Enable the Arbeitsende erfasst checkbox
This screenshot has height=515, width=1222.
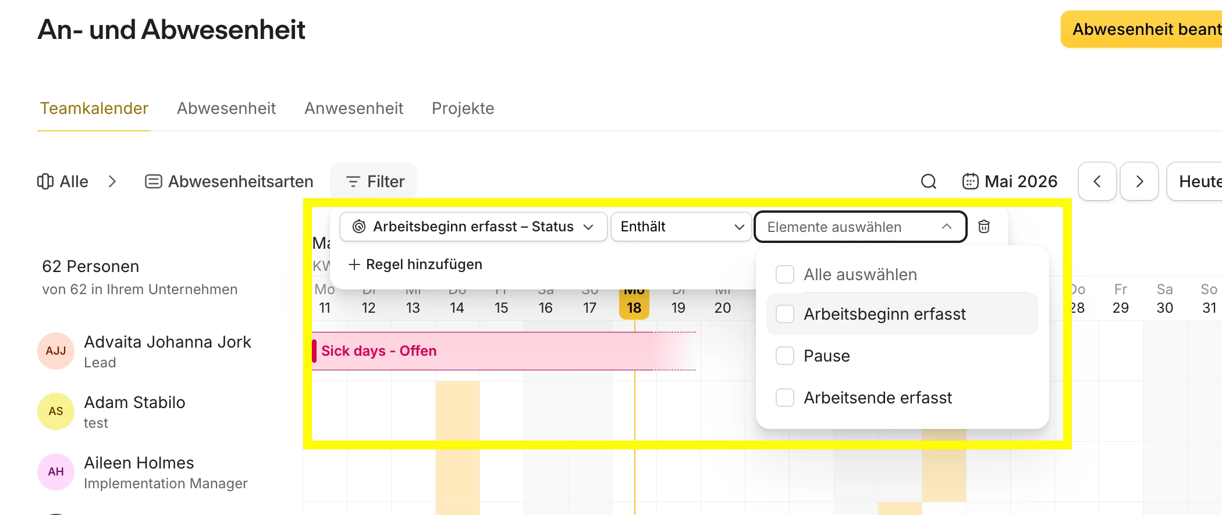[785, 398]
